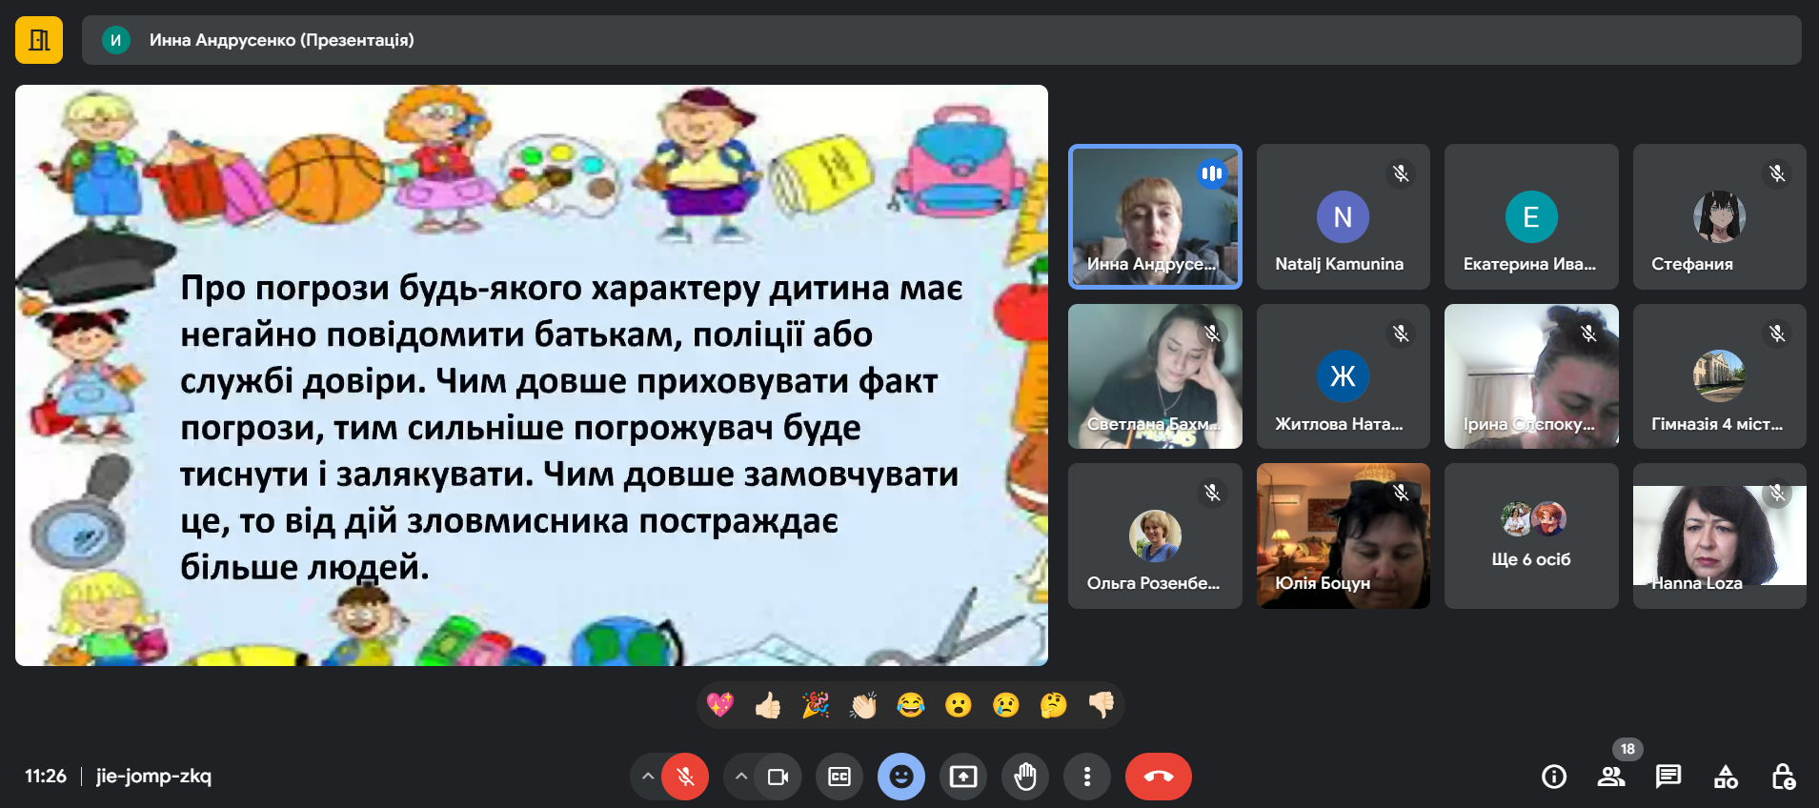Send thumbs up reaction
The width and height of the screenshot is (1819, 808).
768,705
